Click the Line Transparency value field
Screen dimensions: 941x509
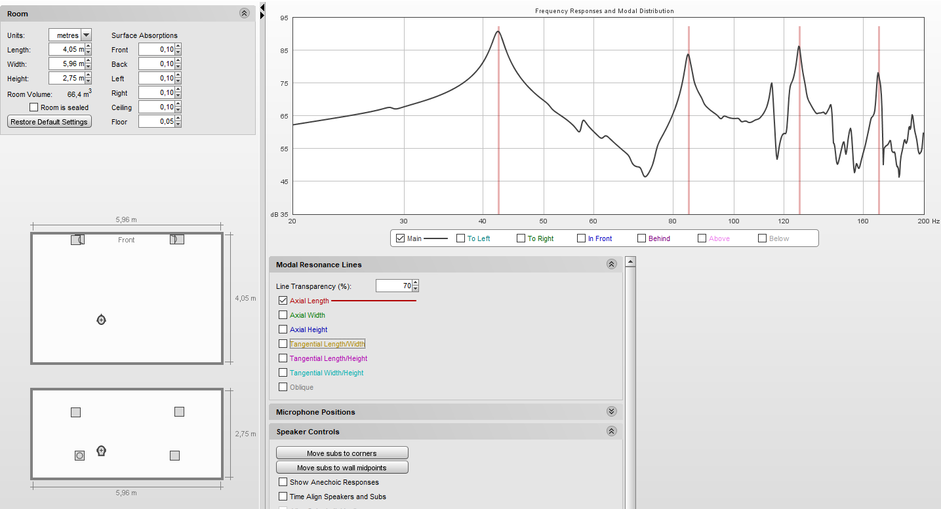pos(394,286)
